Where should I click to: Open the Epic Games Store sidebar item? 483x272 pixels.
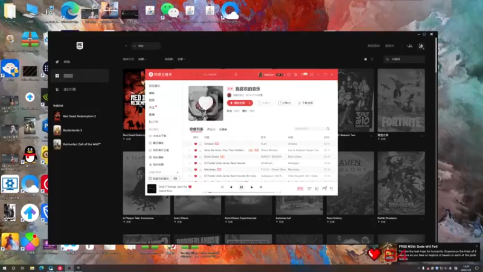(x=80, y=62)
